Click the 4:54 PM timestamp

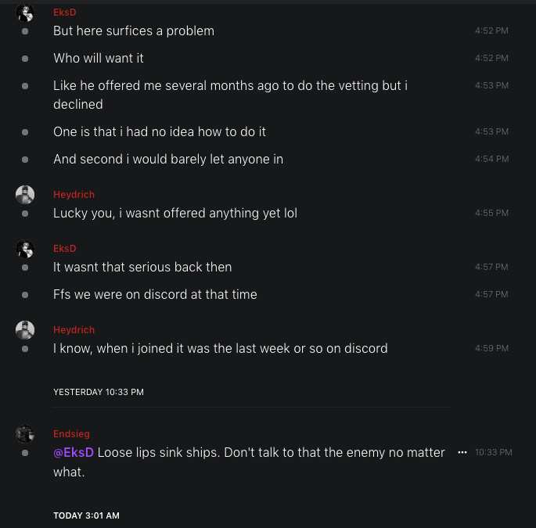point(491,160)
